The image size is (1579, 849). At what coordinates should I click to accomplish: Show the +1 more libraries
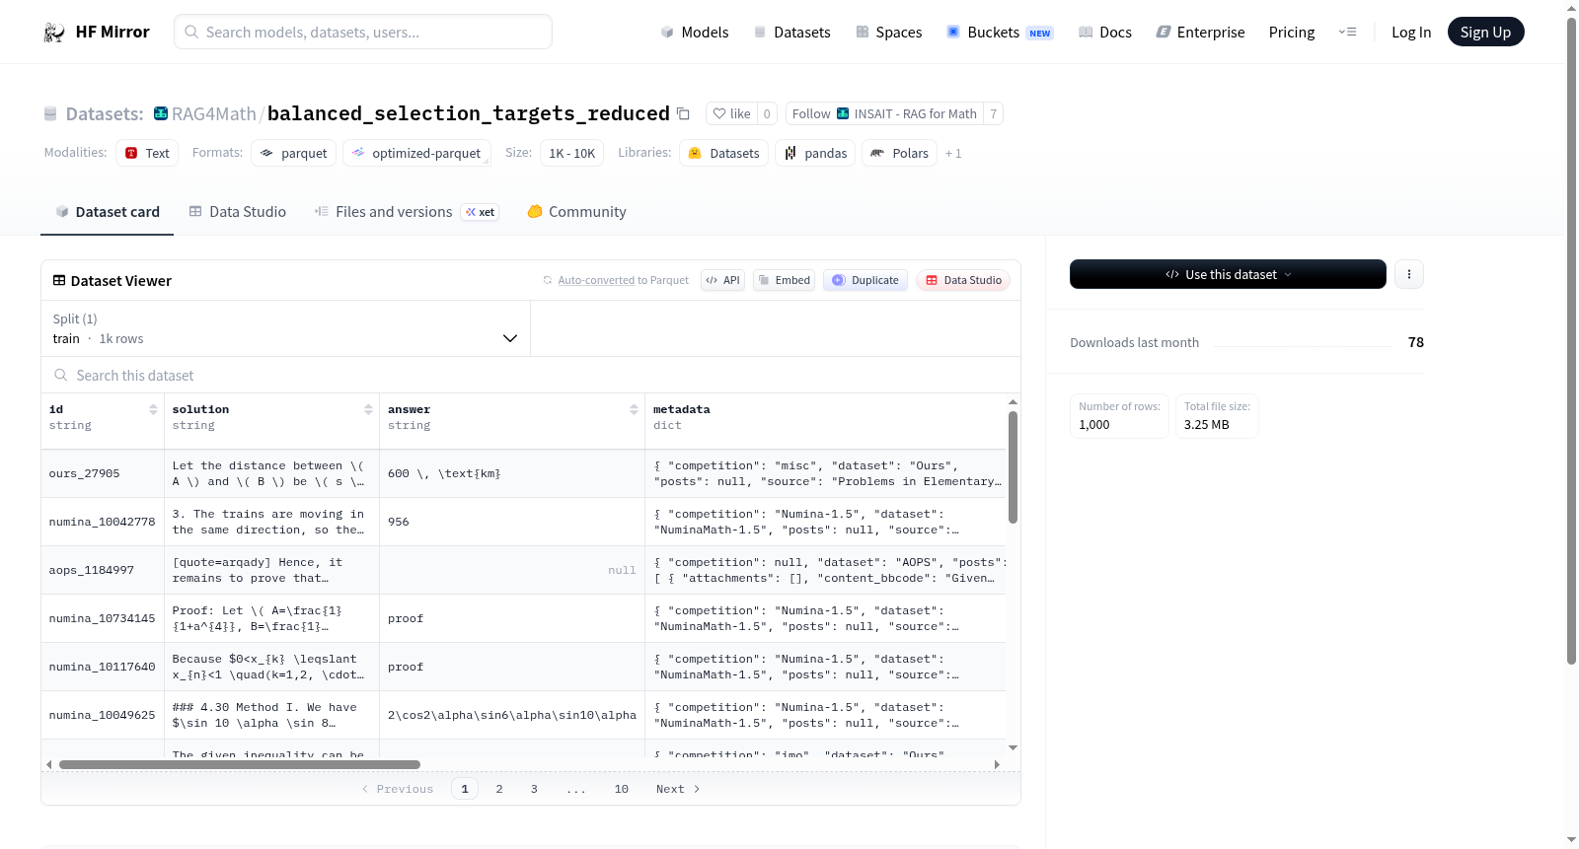pyautogui.click(x=953, y=153)
